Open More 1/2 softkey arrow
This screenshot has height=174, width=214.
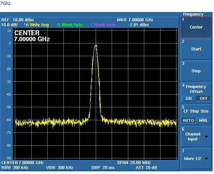[x=206, y=159]
